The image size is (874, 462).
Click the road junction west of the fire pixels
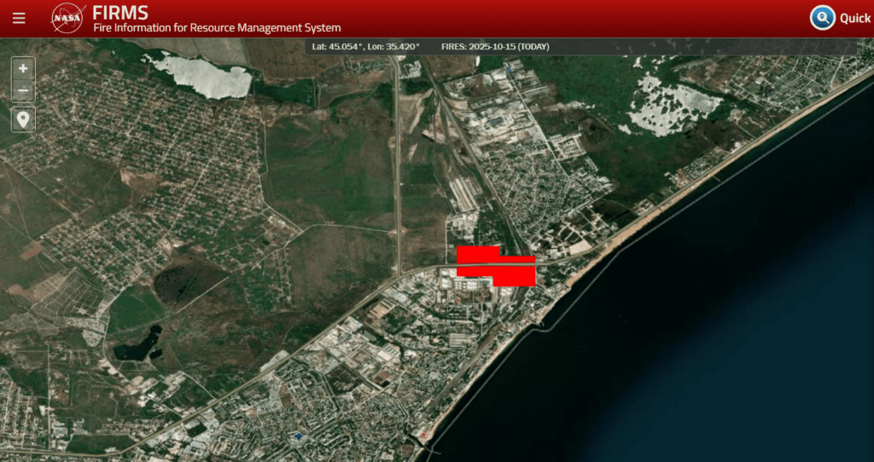[x=399, y=274]
